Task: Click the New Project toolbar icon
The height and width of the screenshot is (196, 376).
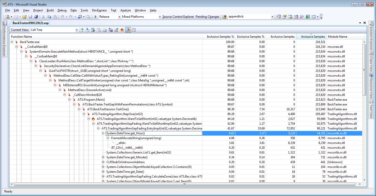Action: (x=7, y=17)
